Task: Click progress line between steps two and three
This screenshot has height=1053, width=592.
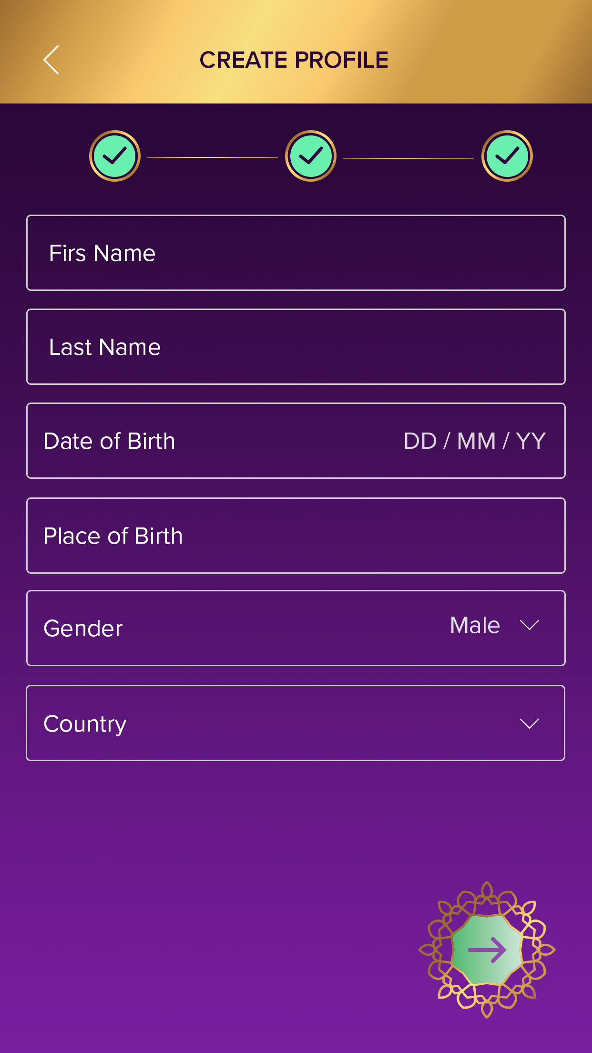Action: pos(408,158)
